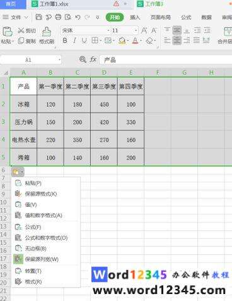232x301 pixels.
Task: Toggle Underline formatting
Action: 84,40
